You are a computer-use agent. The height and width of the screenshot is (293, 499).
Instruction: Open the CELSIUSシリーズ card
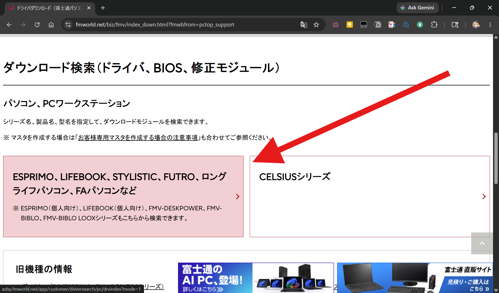pos(370,196)
